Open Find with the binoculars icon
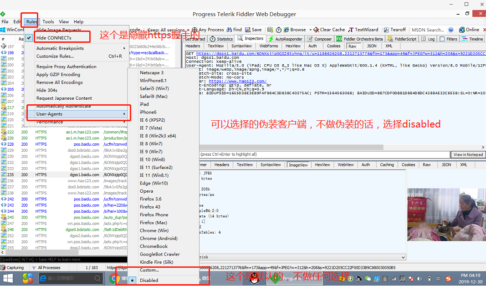The width and height of the screenshot is (486, 286). click(x=229, y=30)
